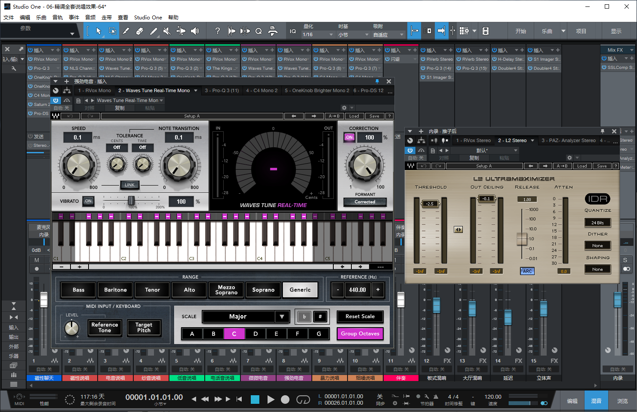Select the Eraser tool
This screenshot has height=412, width=637.
tap(139, 31)
